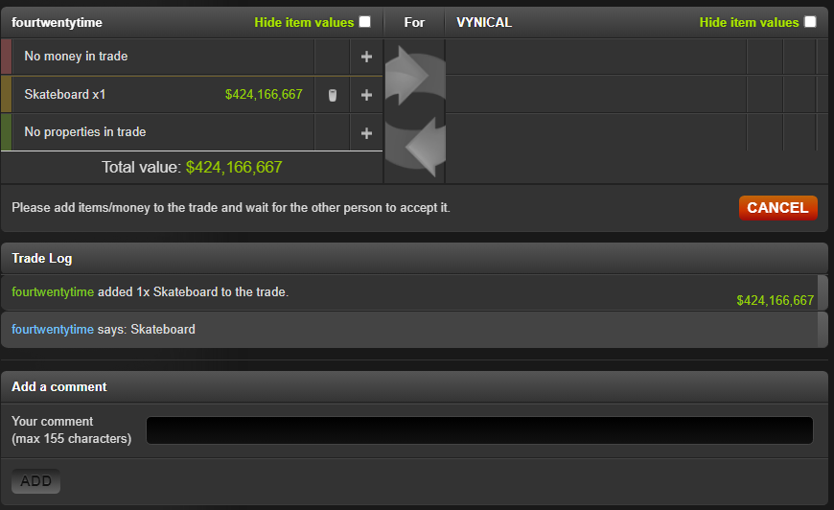Image resolution: width=834 pixels, height=510 pixels.
Task: Open green fourtwentytime link in trade log
Action: (53, 292)
